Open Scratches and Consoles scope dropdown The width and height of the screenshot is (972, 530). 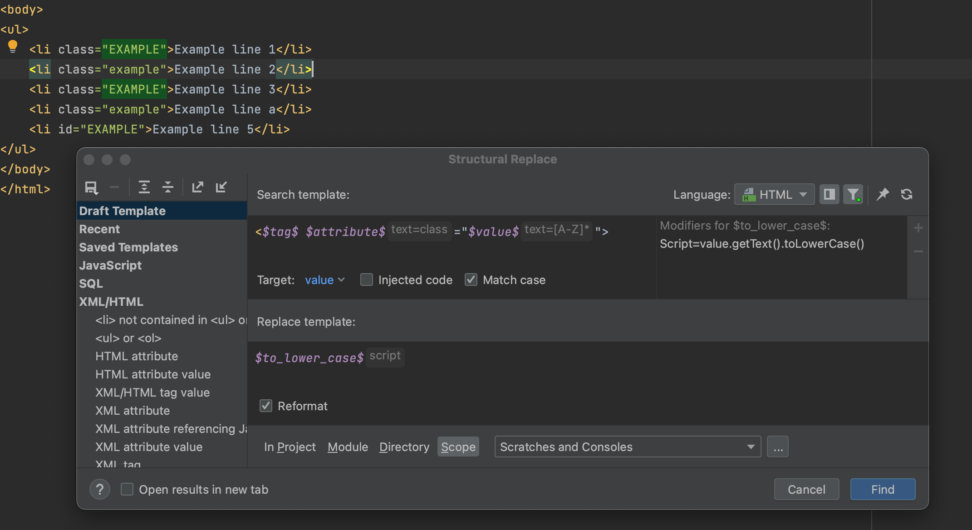point(628,447)
